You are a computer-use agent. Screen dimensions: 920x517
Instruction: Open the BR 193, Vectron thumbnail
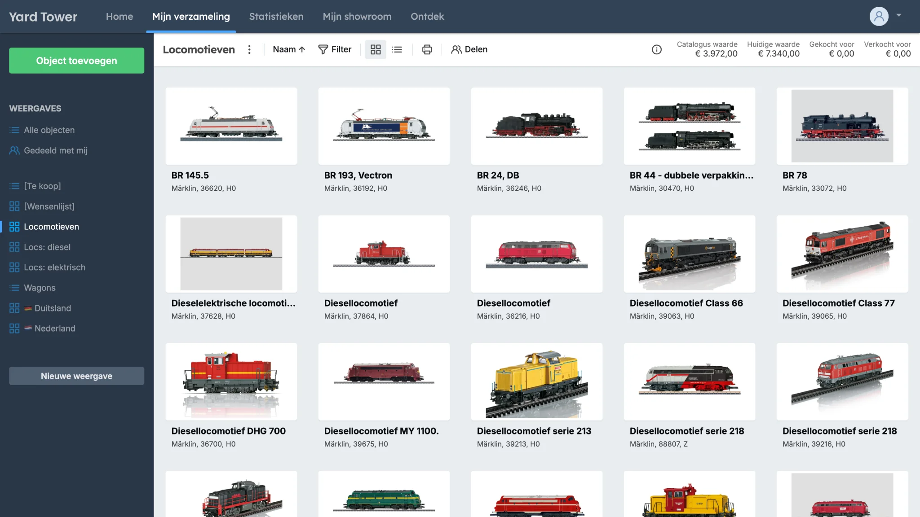[384, 126]
